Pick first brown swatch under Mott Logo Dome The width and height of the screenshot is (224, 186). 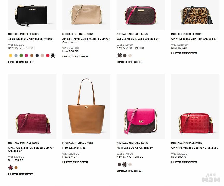[x=119, y=164]
